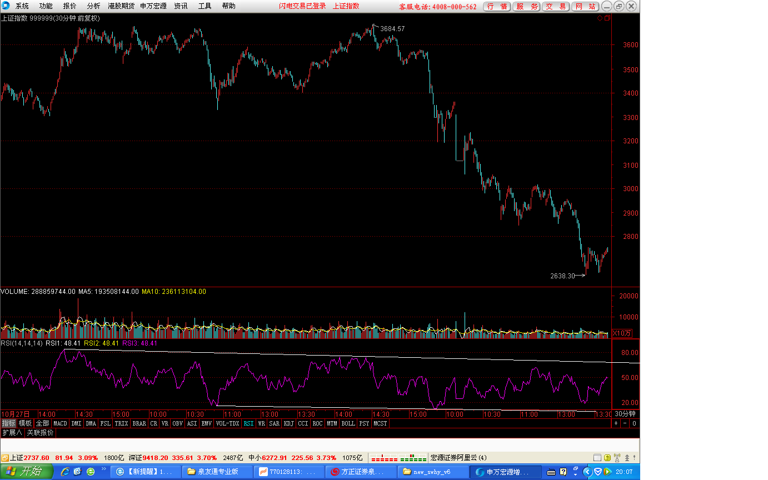This screenshot has width=768, height=480.
Task: Click the plus zoom button beside 30分钟
Action: tap(616, 423)
